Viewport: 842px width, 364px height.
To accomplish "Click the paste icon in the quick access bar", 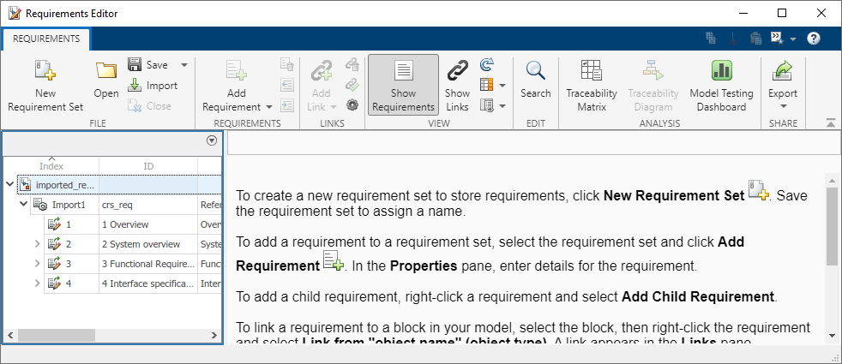I will 756,38.
